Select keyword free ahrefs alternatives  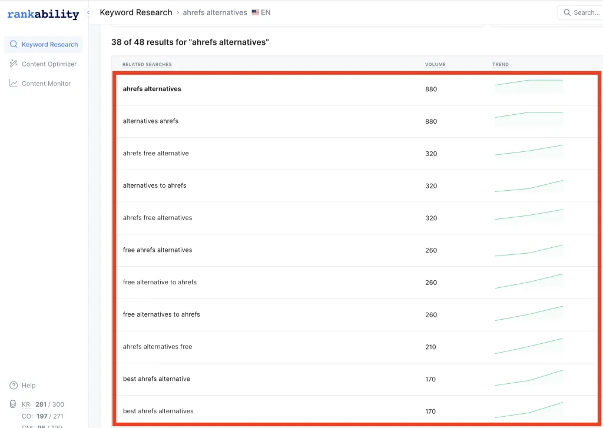pos(157,250)
